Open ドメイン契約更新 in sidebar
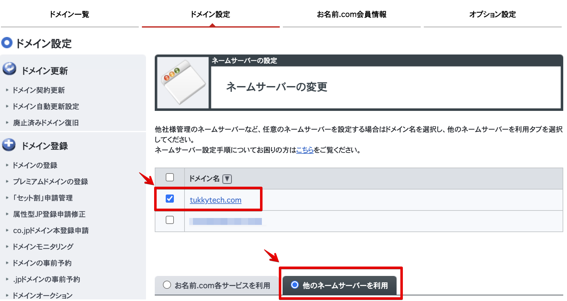The height and width of the screenshot is (301, 567). tap(39, 90)
